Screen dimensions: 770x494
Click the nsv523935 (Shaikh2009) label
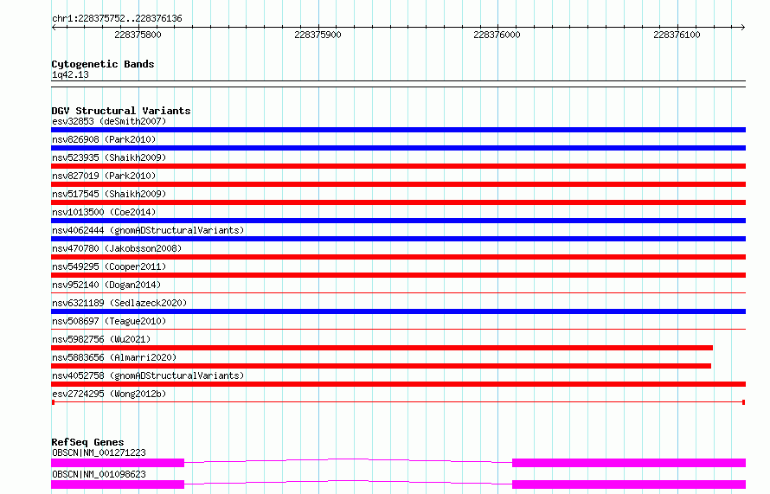(x=109, y=157)
